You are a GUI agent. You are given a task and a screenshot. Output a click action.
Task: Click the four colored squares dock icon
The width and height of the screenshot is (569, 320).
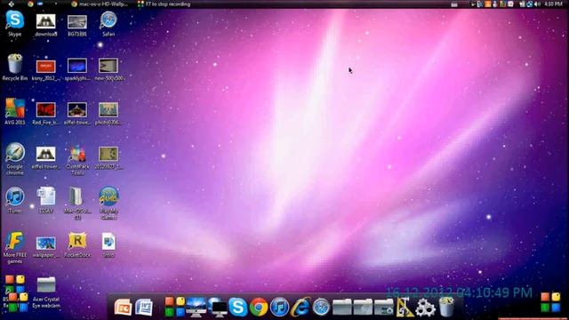pyautogui.click(x=175, y=307)
